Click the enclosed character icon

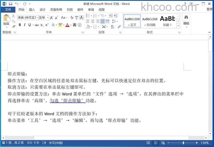[x=80, y=25]
